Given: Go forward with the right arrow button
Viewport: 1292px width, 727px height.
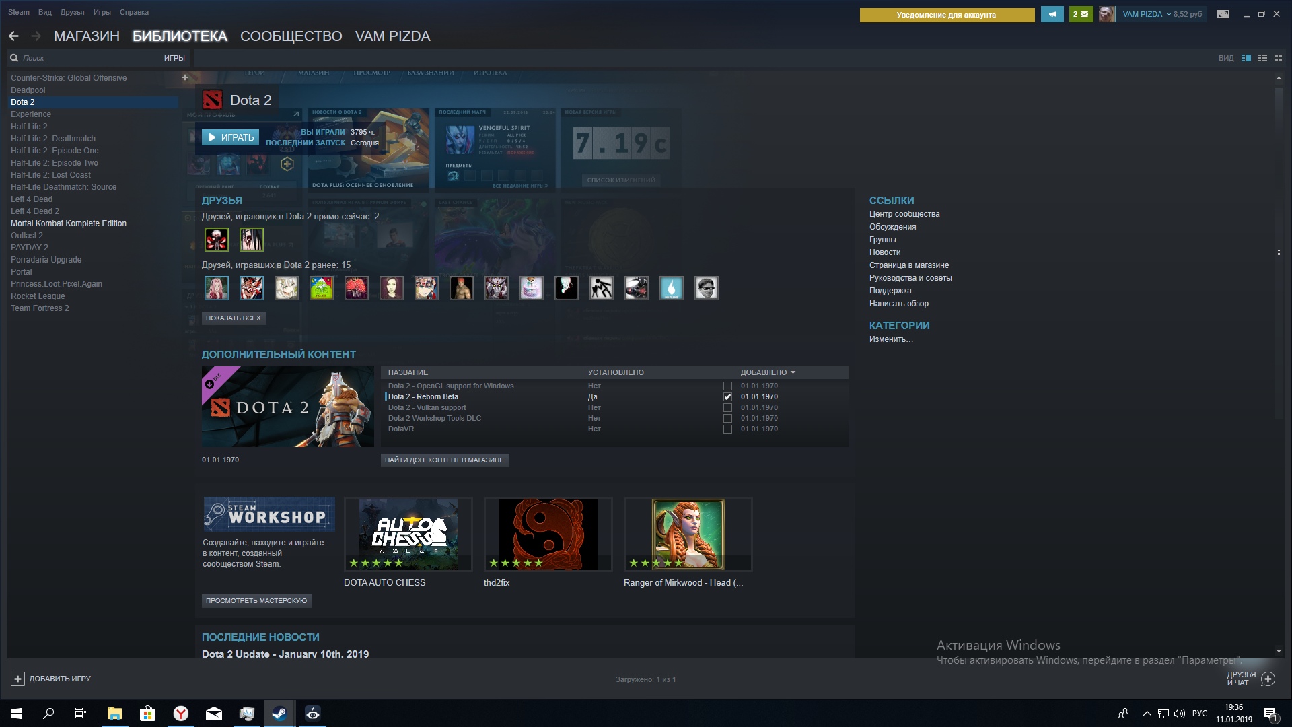Looking at the screenshot, I should tap(36, 36).
